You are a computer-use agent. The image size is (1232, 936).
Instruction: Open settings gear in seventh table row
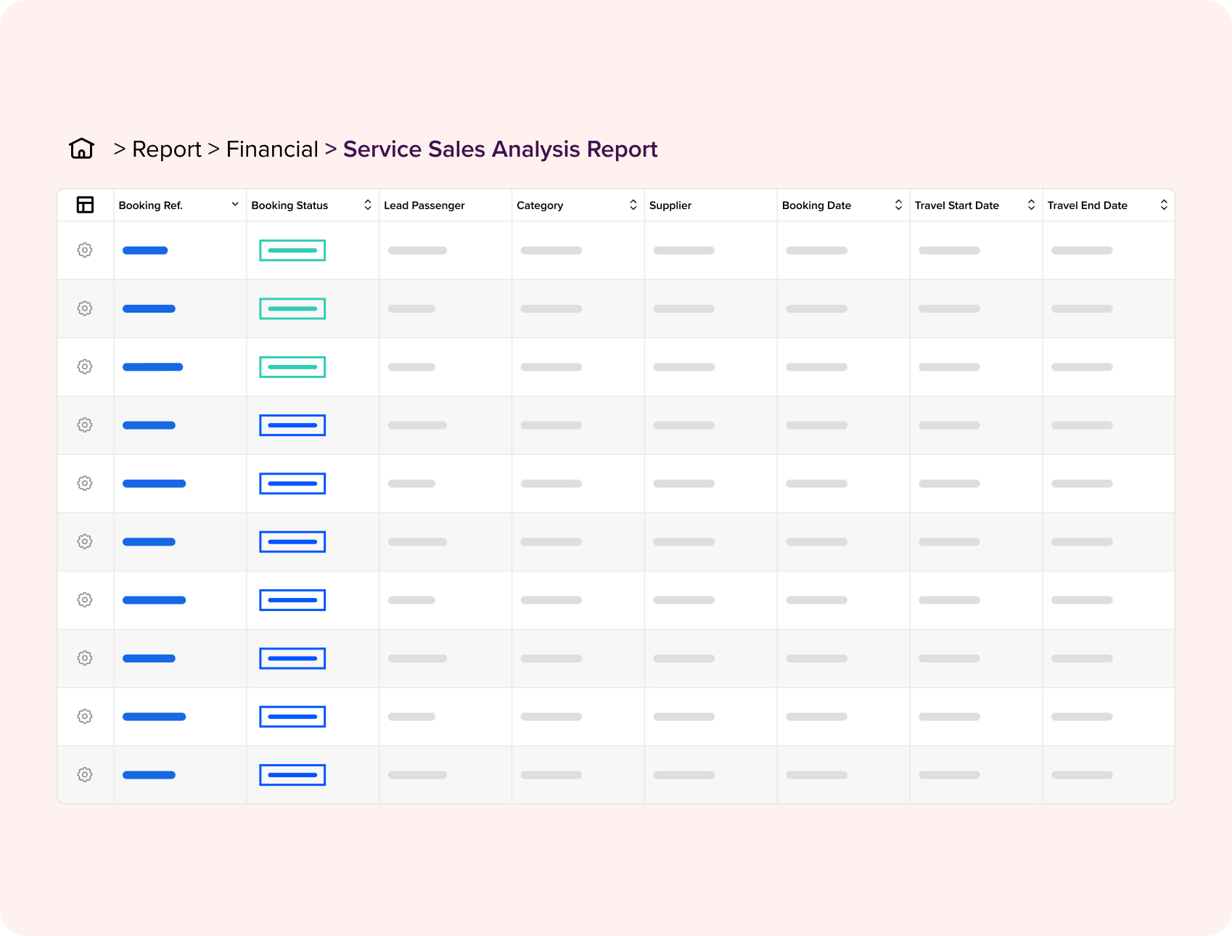[85, 600]
